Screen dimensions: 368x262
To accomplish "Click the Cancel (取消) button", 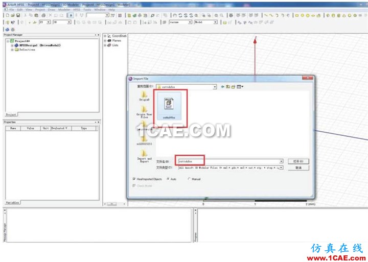I will (298, 168).
